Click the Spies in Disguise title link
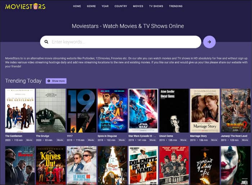The image size is (252, 185). pos(107,136)
